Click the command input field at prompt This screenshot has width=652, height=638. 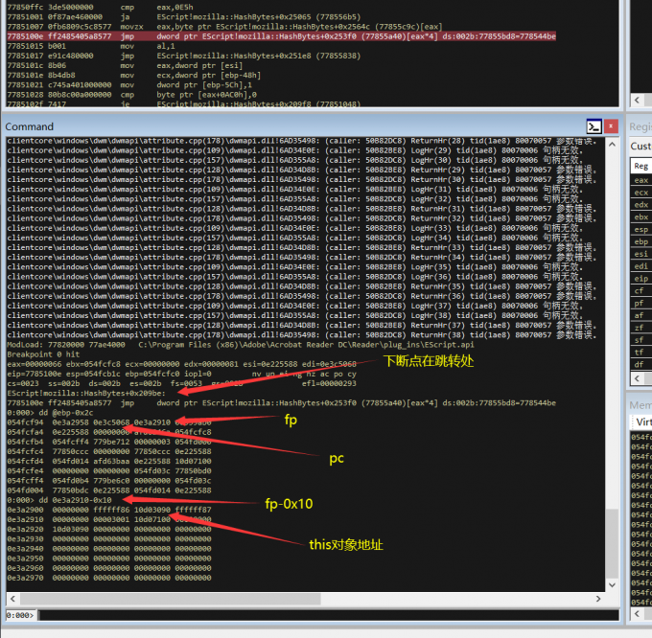pyautogui.click(x=329, y=615)
